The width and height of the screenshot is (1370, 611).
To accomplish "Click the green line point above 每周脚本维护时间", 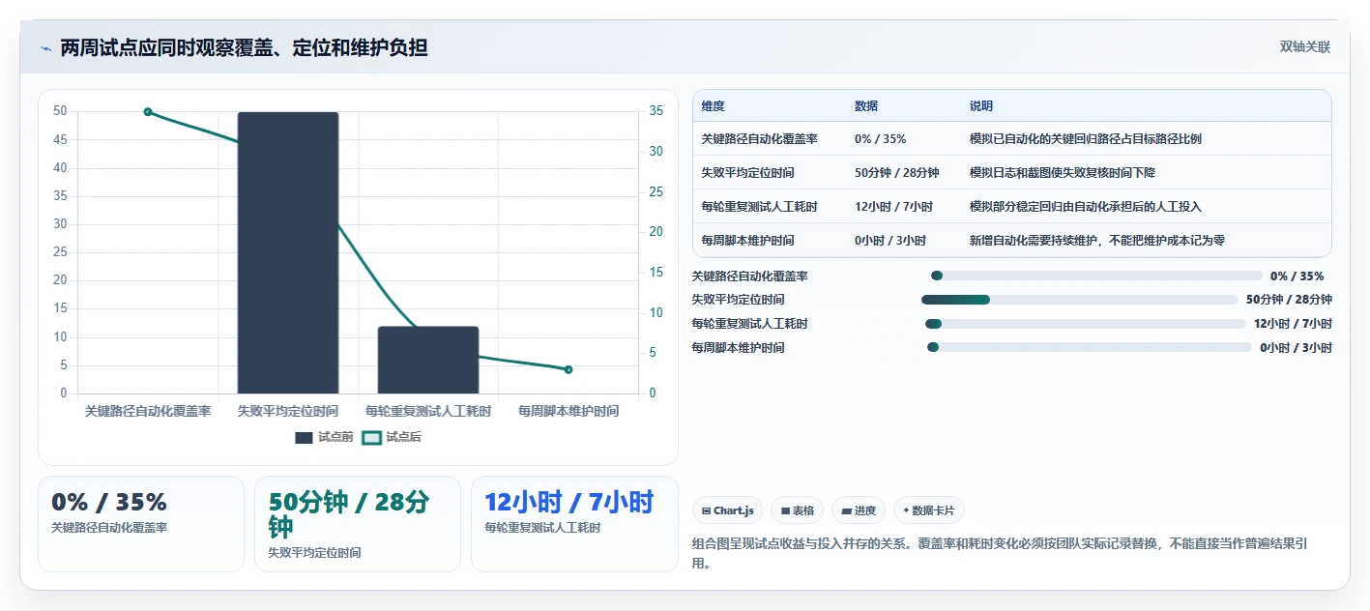I will [568, 369].
